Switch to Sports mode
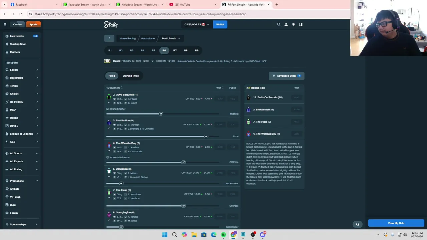 pyautogui.click(x=33, y=24)
